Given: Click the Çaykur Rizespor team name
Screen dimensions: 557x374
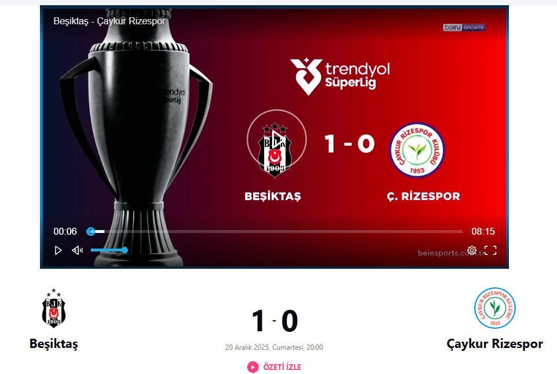Looking at the screenshot, I should point(495,343).
